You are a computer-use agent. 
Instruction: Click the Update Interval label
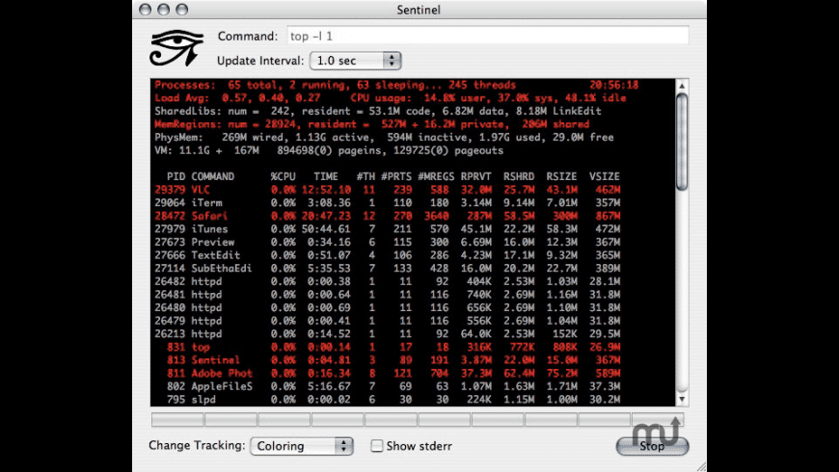pyautogui.click(x=260, y=61)
